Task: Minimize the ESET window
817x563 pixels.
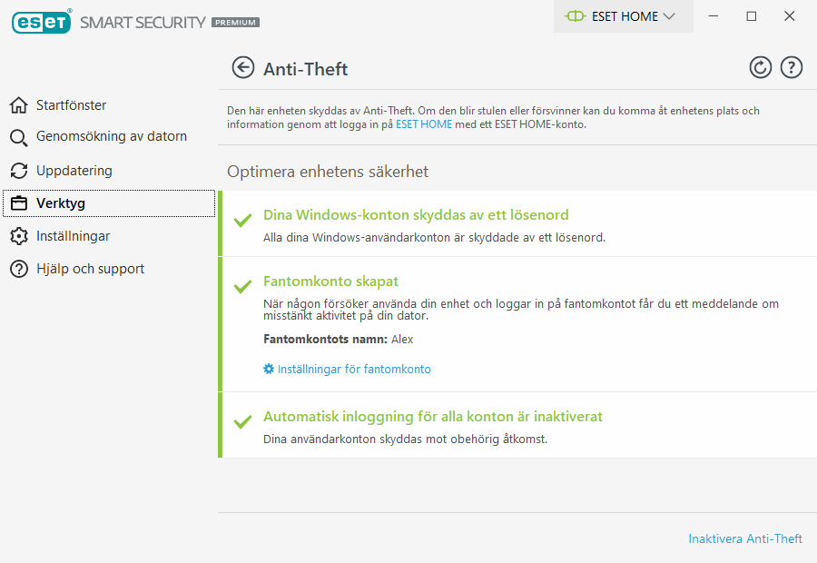Action: (715, 16)
